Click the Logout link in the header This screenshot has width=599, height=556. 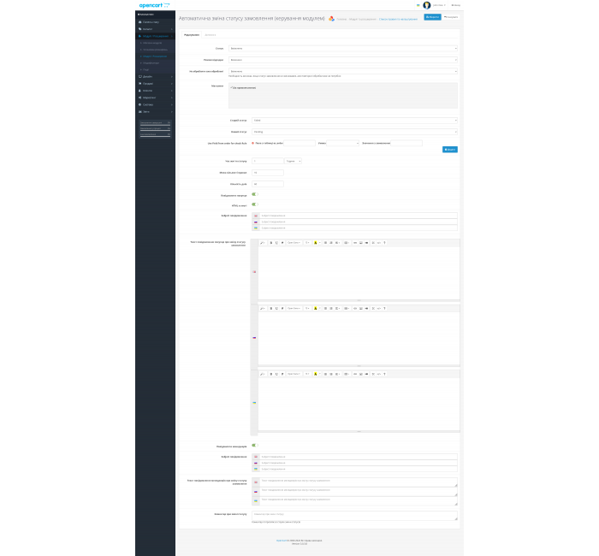click(456, 5)
